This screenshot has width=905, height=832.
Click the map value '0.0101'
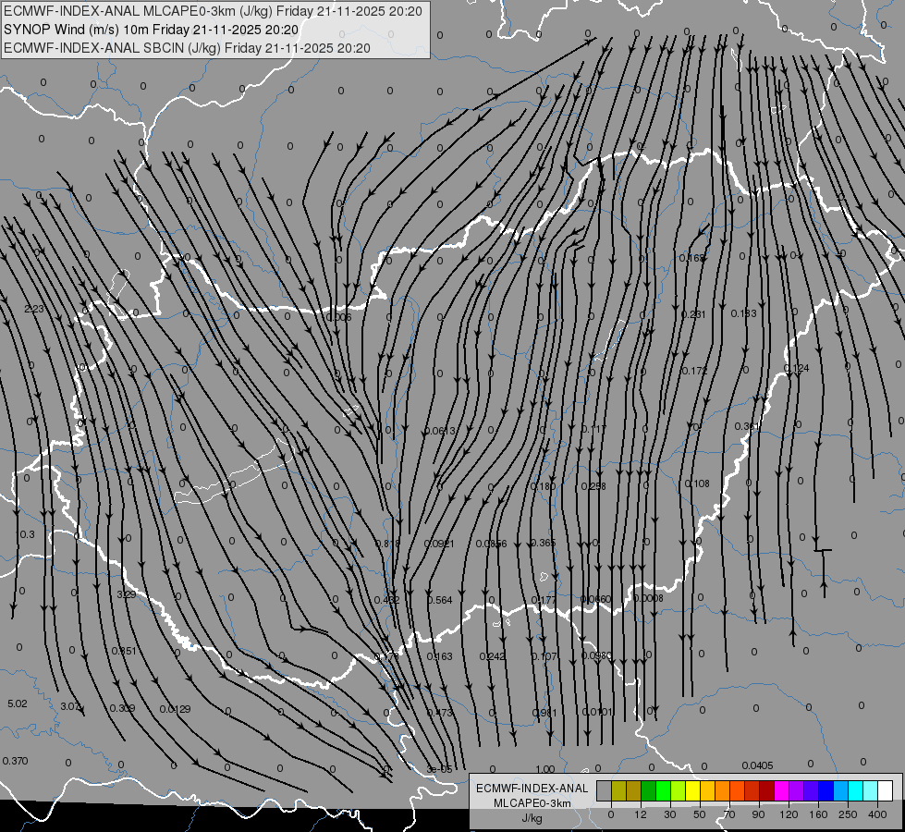(597, 712)
